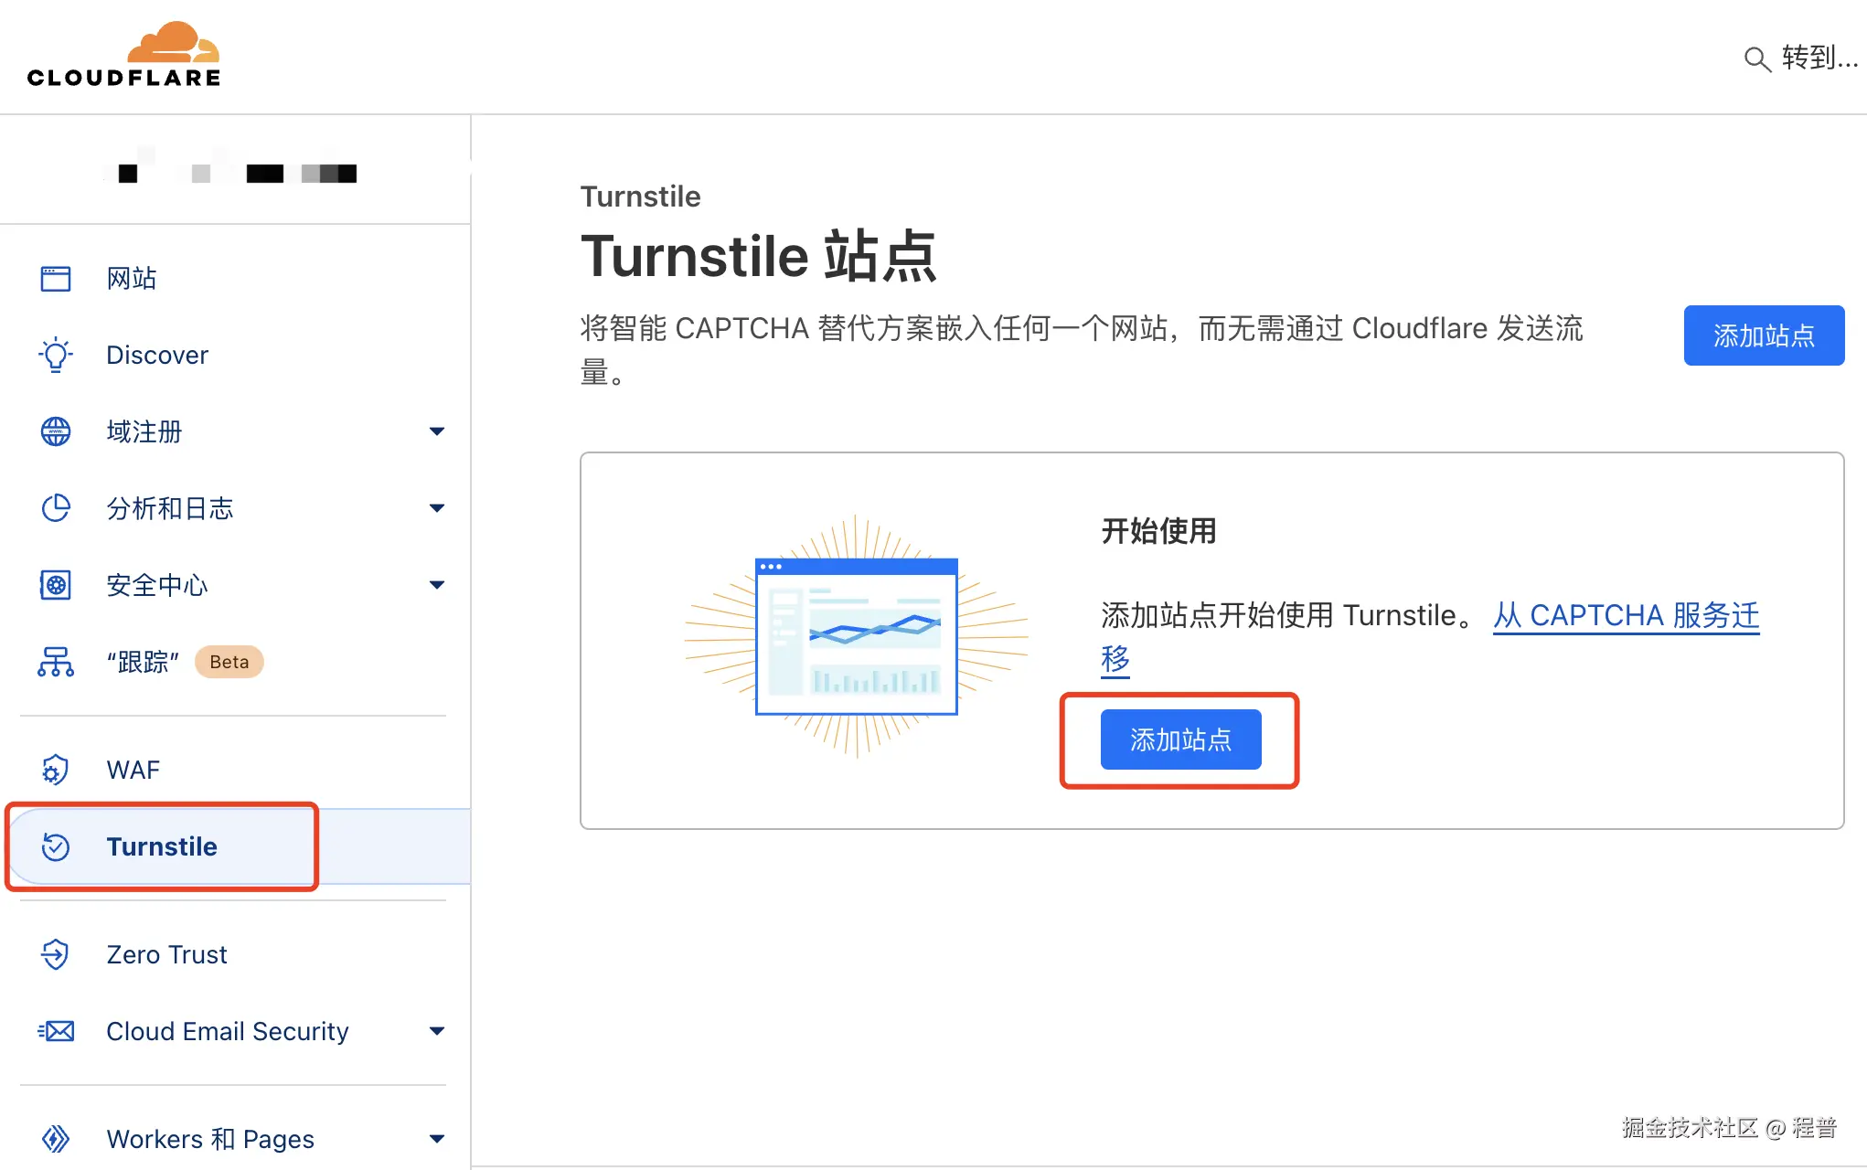Click the Cloud Email Security envelope icon
The height and width of the screenshot is (1170, 1867).
click(56, 1031)
